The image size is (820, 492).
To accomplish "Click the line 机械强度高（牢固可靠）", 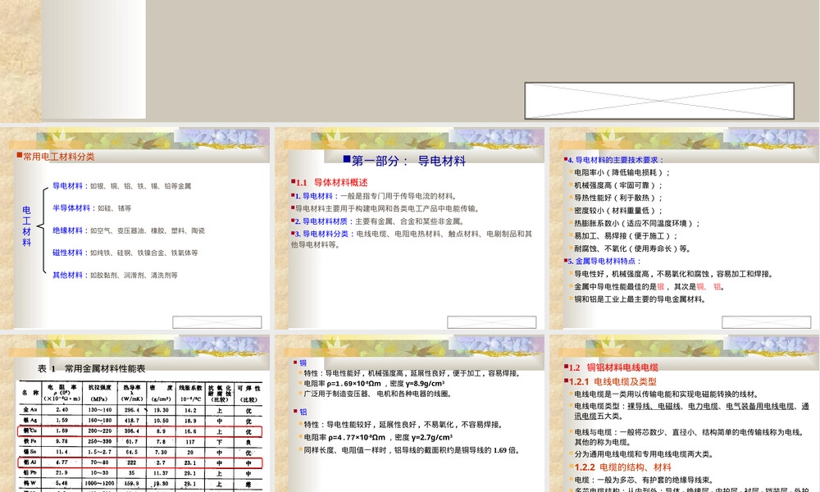I will [x=617, y=185].
